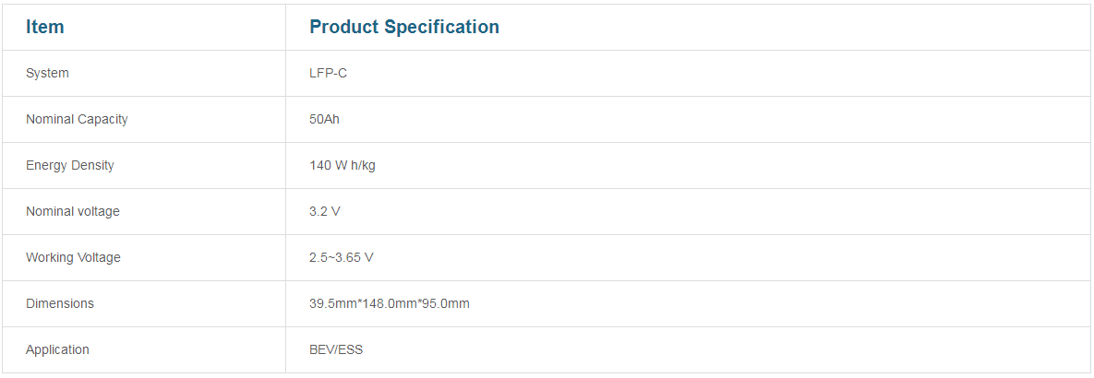Click the '3.2 V' nominal voltage value
Viewport: 1094px width, 378px height.
tap(325, 212)
